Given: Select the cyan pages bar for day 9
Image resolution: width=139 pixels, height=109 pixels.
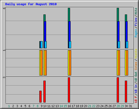Looking at the screenshot, I should pyautogui.click(x=42, y=45).
